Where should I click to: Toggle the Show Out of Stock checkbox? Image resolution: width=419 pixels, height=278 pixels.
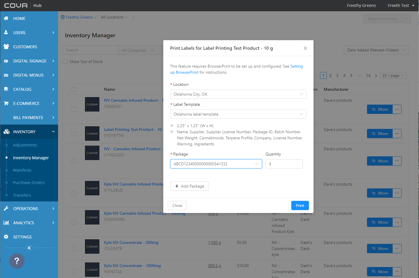coord(65,62)
